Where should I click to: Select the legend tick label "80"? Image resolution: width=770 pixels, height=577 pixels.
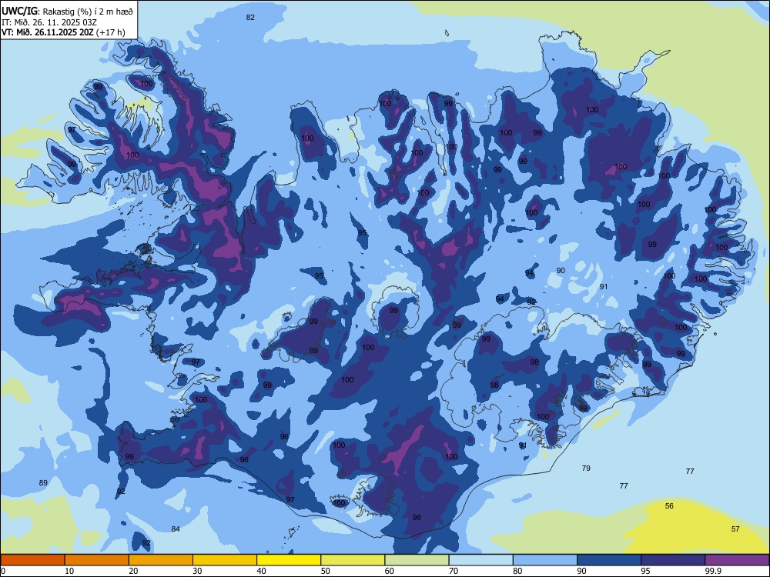pyautogui.click(x=517, y=571)
